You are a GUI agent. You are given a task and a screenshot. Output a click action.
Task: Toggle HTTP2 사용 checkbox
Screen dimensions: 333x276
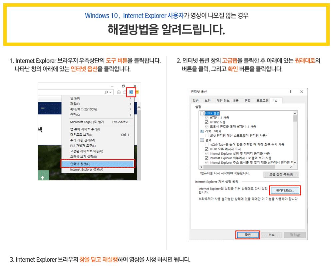[x=206, y=122]
